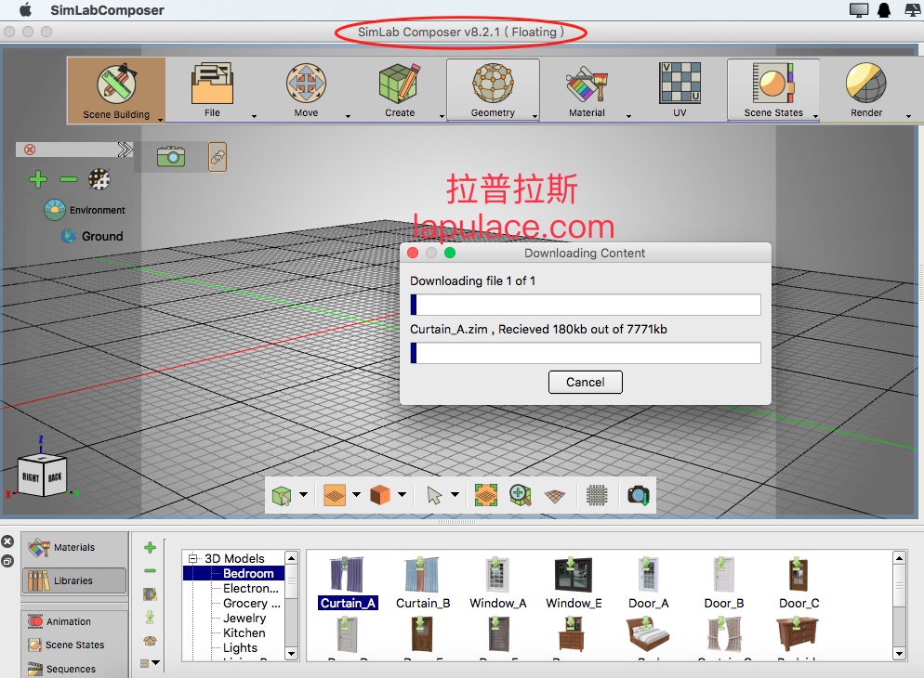
Task: Open Material dropdown arrow
Action: point(628,116)
